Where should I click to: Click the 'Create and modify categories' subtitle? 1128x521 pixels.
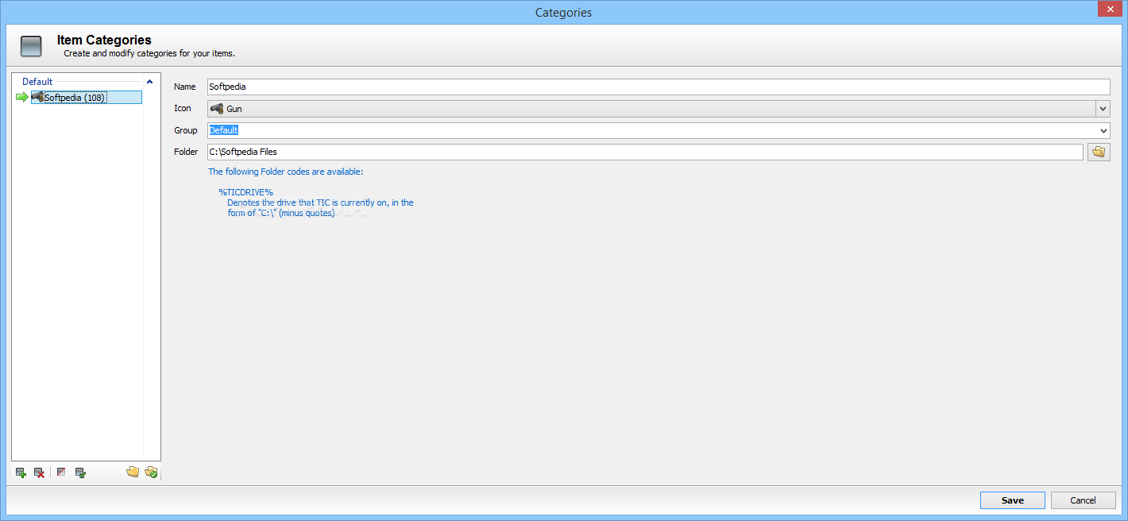(149, 54)
